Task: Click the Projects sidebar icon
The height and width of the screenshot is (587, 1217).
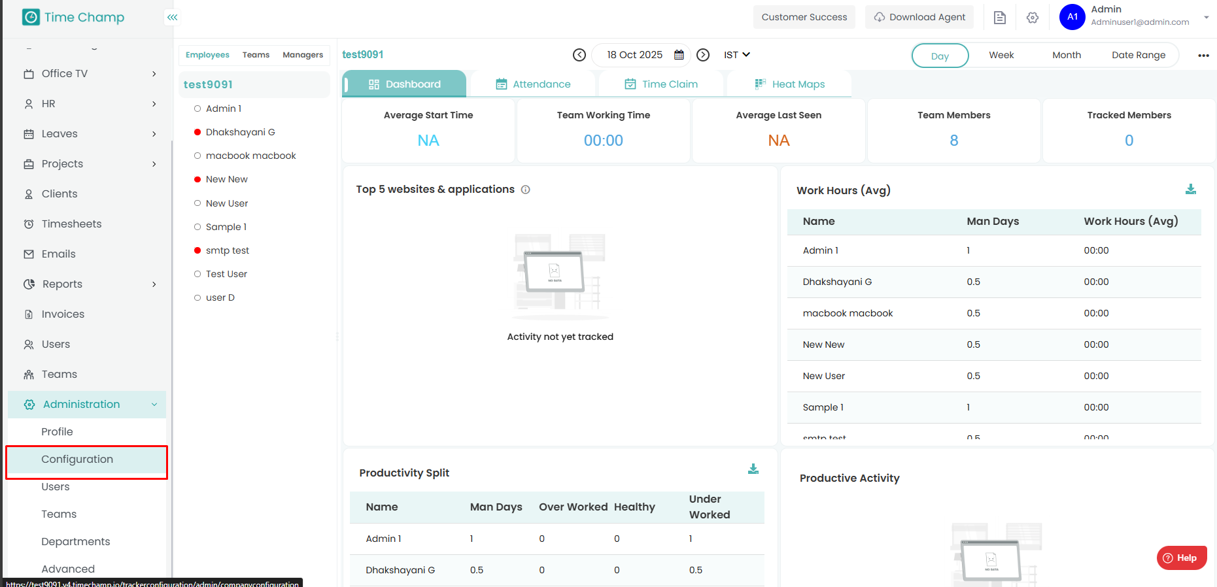Action: (x=29, y=164)
